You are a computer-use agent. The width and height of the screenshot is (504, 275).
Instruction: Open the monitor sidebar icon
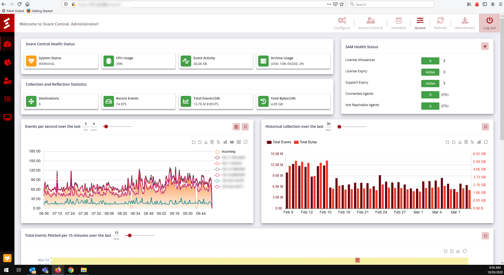[x=7, y=117]
